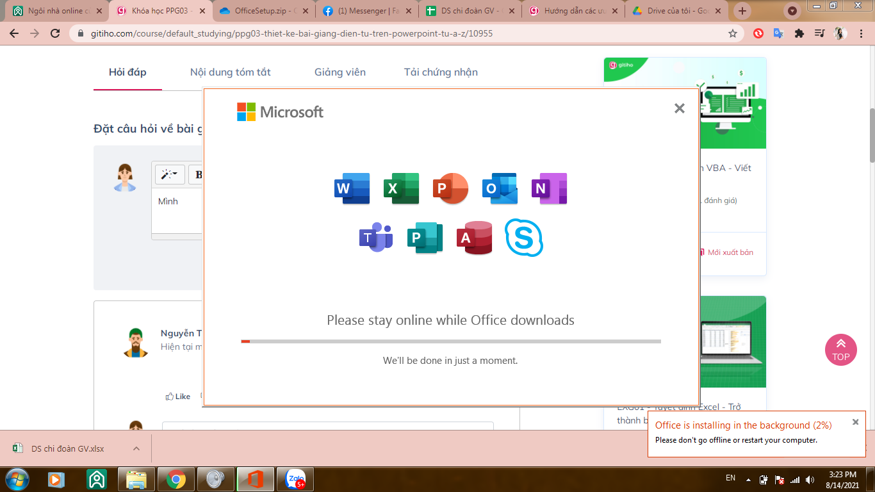Switch to the Drive của tôi browser tab
This screenshot has width=875, height=492.
point(676,11)
